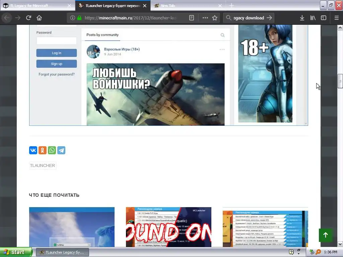Image resolution: width=343 pixels, height=257 pixels.
Task: Grab the vertical scrollbar thumb
Action: pyautogui.click(x=340, y=81)
